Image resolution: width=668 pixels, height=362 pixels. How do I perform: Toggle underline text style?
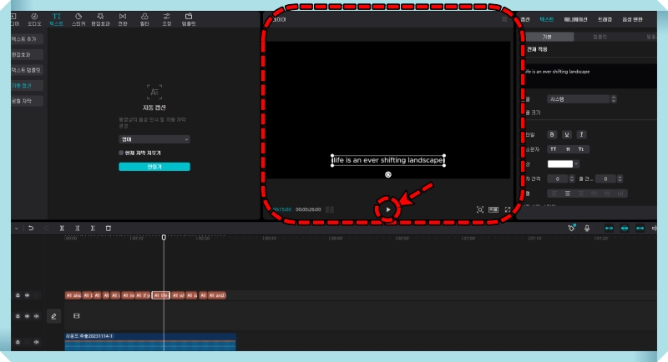(x=567, y=134)
